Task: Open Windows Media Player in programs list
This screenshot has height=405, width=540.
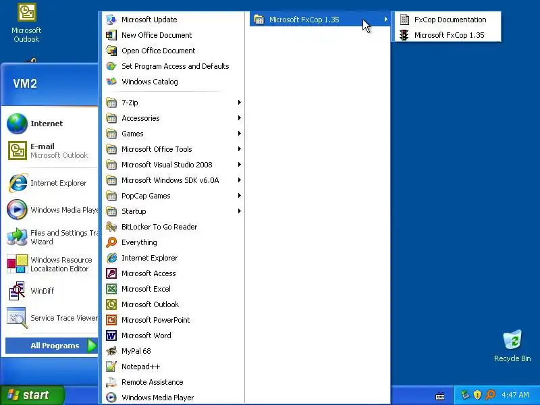Action: point(173,398)
